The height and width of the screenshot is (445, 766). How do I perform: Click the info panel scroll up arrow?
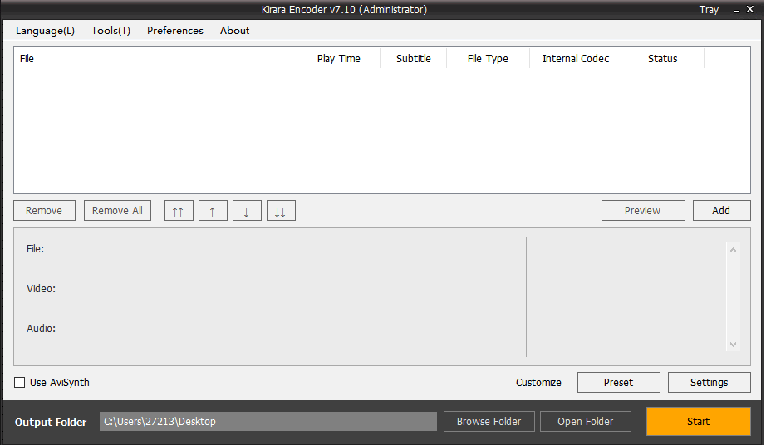click(x=734, y=250)
